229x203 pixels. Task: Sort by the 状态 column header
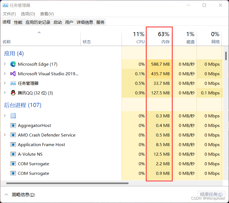[101, 39]
